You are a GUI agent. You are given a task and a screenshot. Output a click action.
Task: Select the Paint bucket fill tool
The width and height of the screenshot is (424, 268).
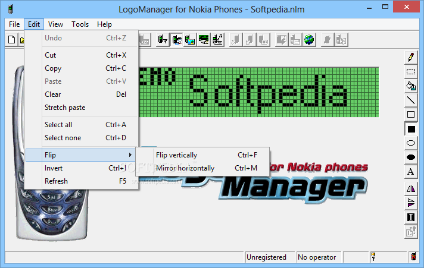[411, 86]
